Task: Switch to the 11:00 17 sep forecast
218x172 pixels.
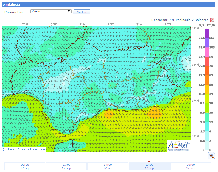Action: pyautogui.click(x=66, y=166)
